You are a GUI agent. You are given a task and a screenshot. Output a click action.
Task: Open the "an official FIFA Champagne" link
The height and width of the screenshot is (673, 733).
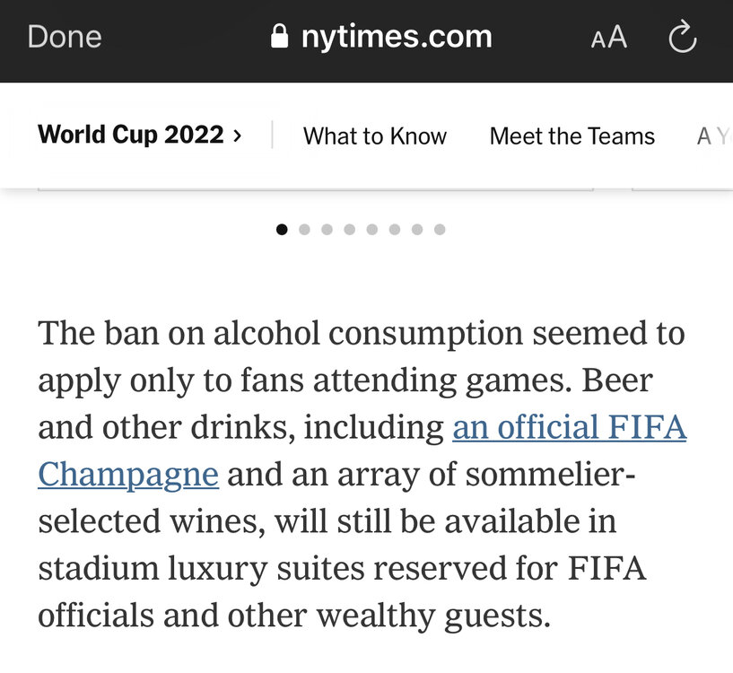coord(569,428)
